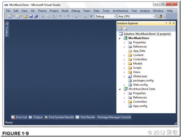Open the Architecture menu
Image resolution: width=181 pixels, height=137 pixels.
(120, 11)
